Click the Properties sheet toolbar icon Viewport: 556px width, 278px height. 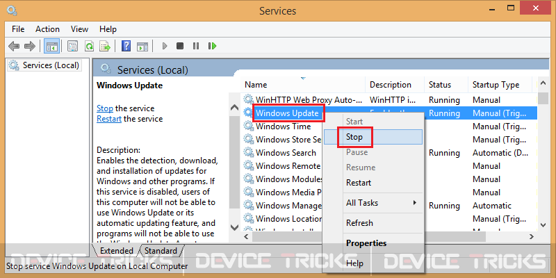pyautogui.click(x=73, y=46)
